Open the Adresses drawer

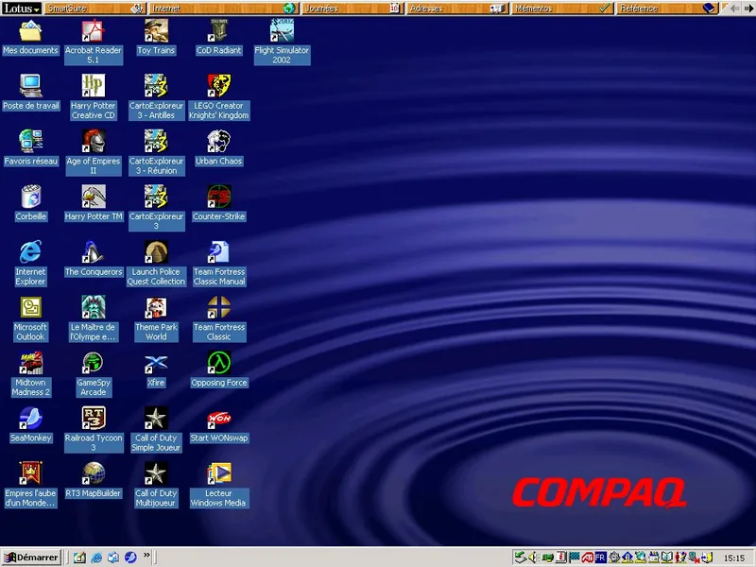tap(457, 9)
